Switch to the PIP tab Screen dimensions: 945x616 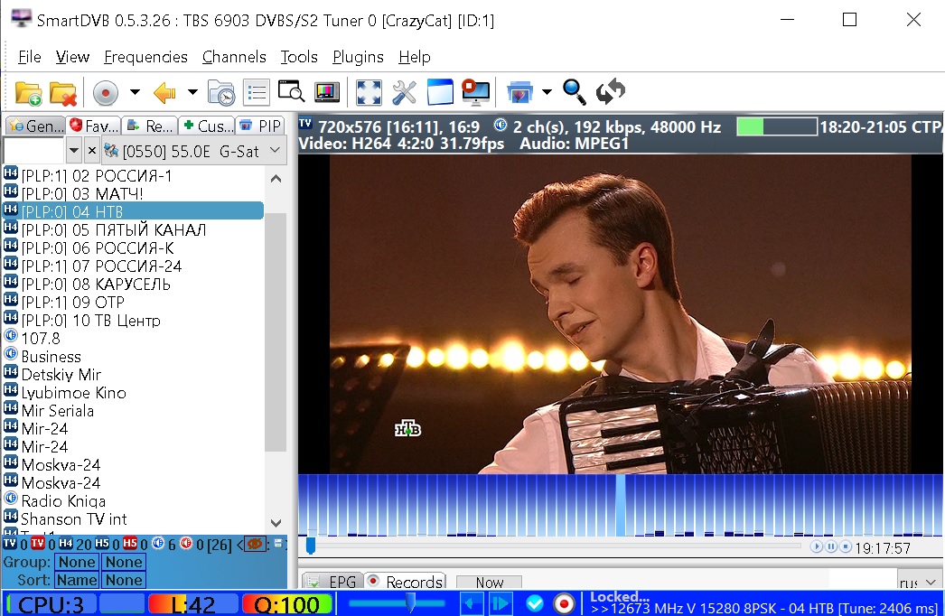tap(260, 126)
